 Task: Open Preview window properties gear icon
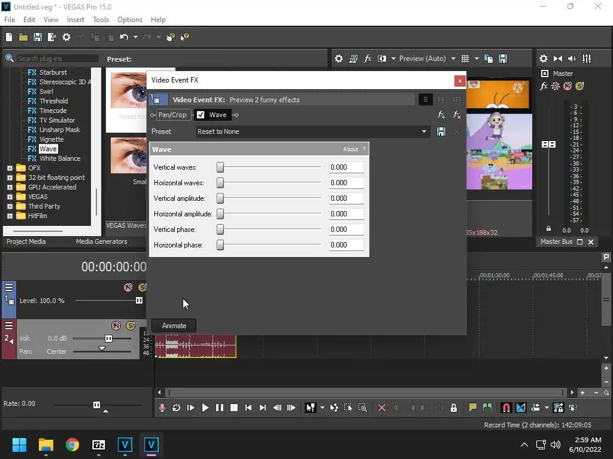pyautogui.click(x=339, y=59)
